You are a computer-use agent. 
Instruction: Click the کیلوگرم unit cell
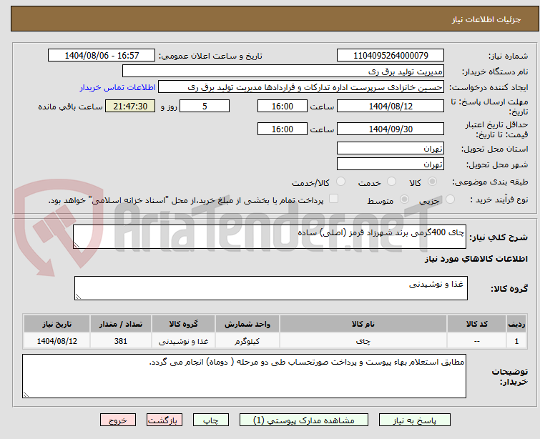tap(247, 341)
